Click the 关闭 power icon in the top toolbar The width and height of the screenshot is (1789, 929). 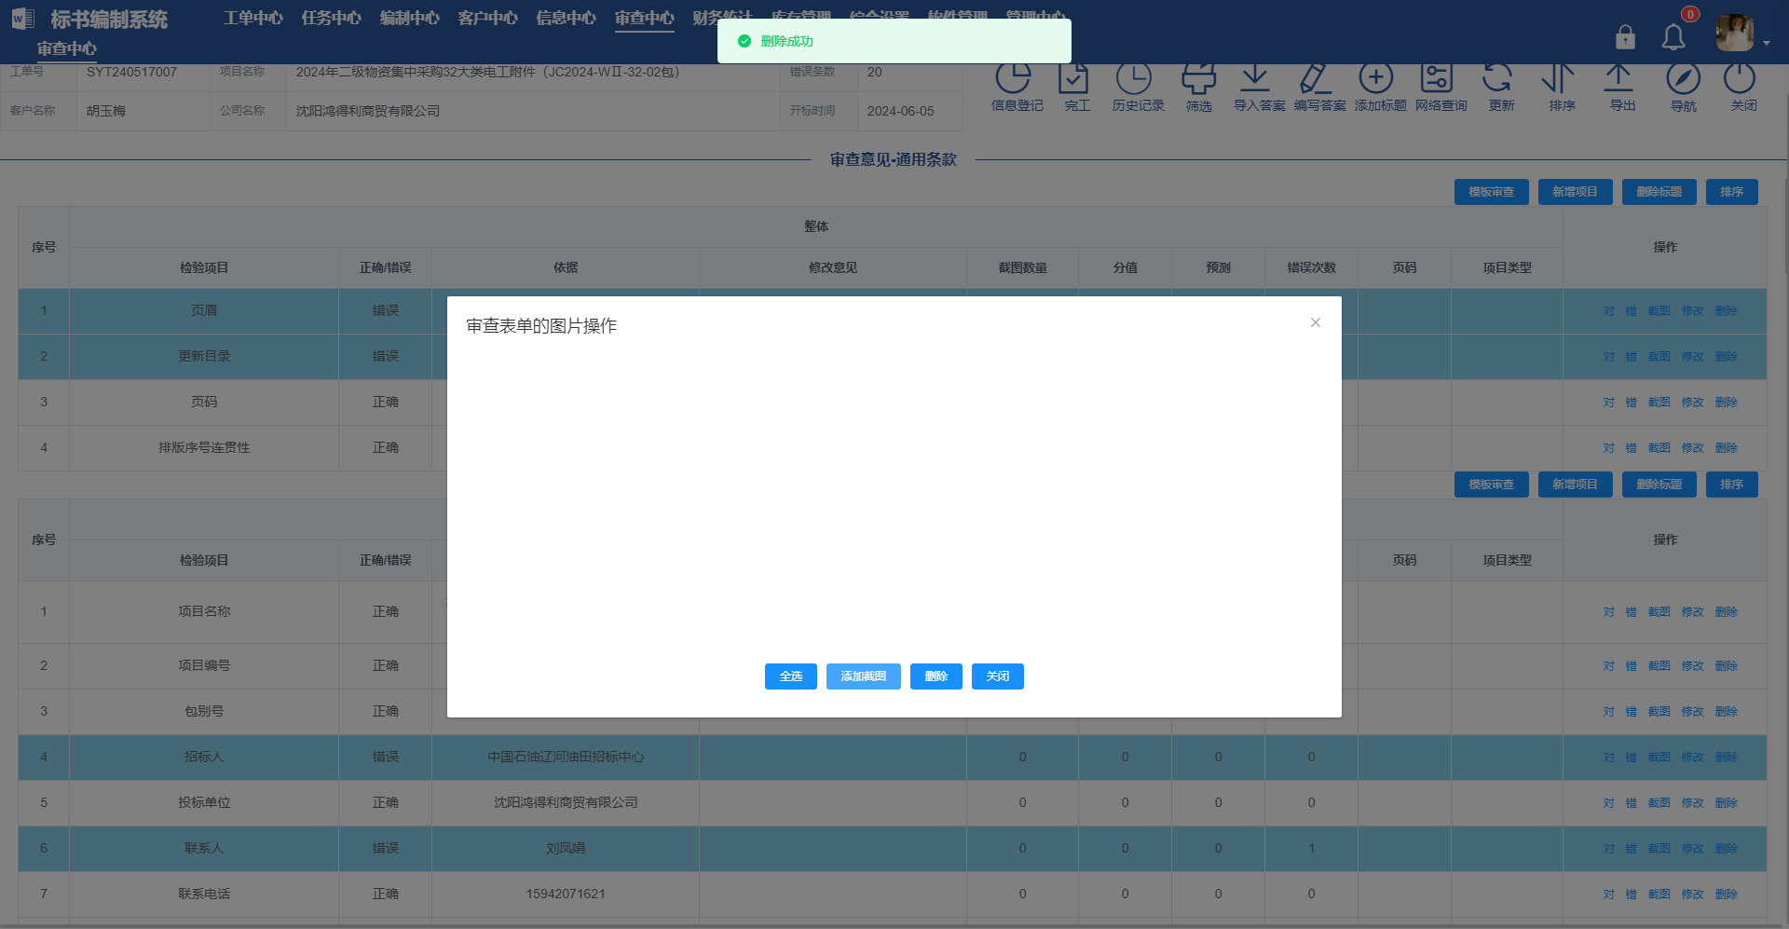click(x=1740, y=77)
